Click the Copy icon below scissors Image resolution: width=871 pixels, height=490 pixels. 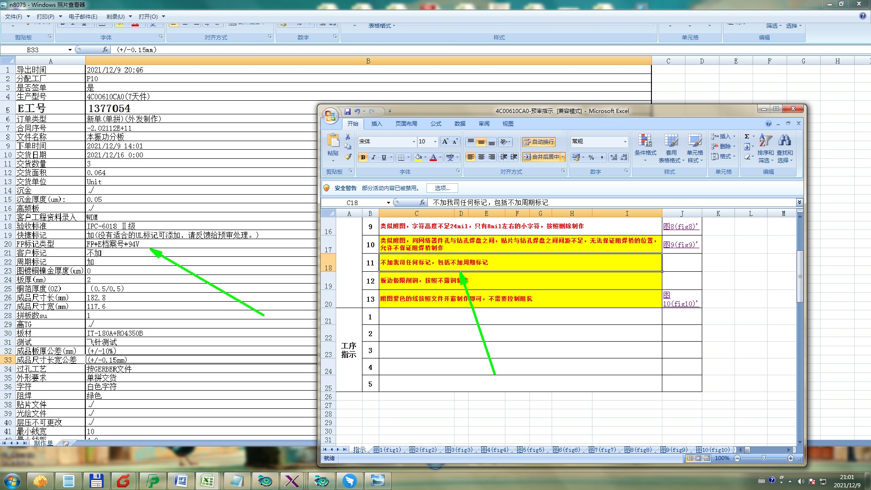[348, 147]
